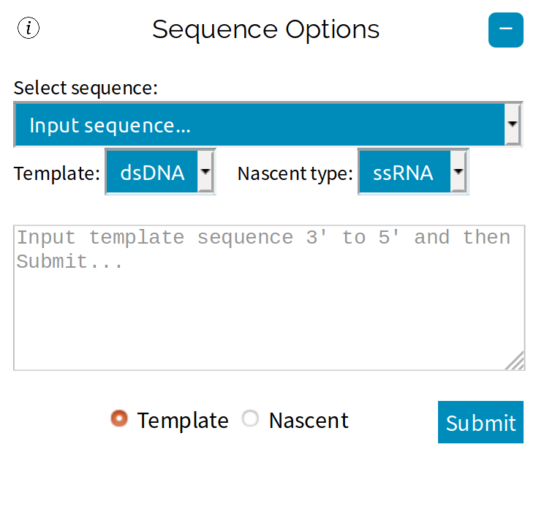Open the Template dsDNA dropdown

click(x=152, y=173)
